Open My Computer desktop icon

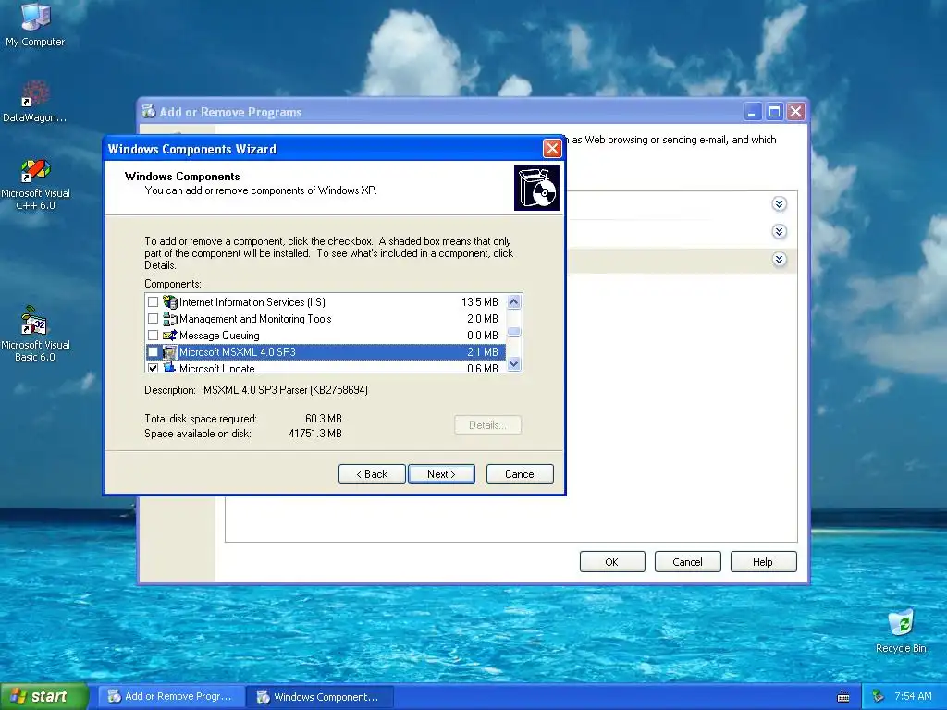35,24
